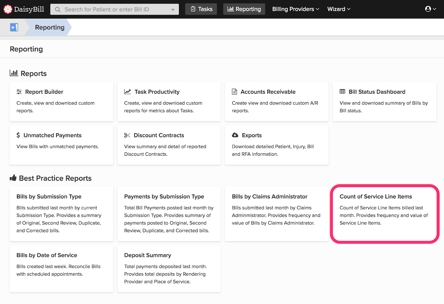Click the Reports section chart icon

tap(14, 73)
